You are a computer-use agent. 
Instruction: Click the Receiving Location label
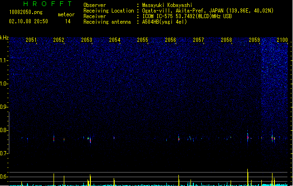tap(109, 11)
